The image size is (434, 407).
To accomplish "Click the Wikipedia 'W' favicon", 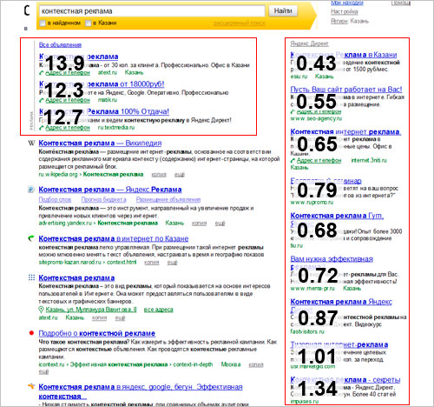I will tap(31, 143).
